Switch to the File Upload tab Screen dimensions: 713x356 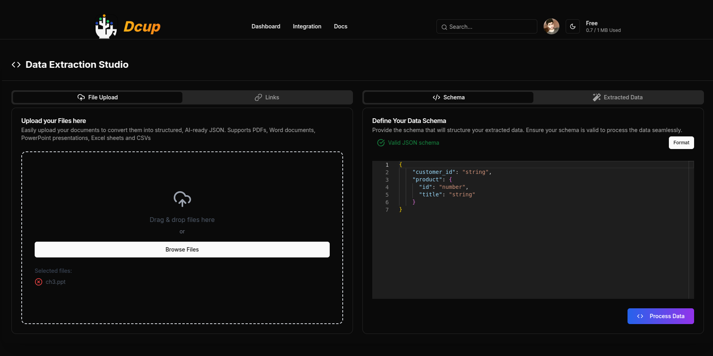pyautogui.click(x=98, y=97)
